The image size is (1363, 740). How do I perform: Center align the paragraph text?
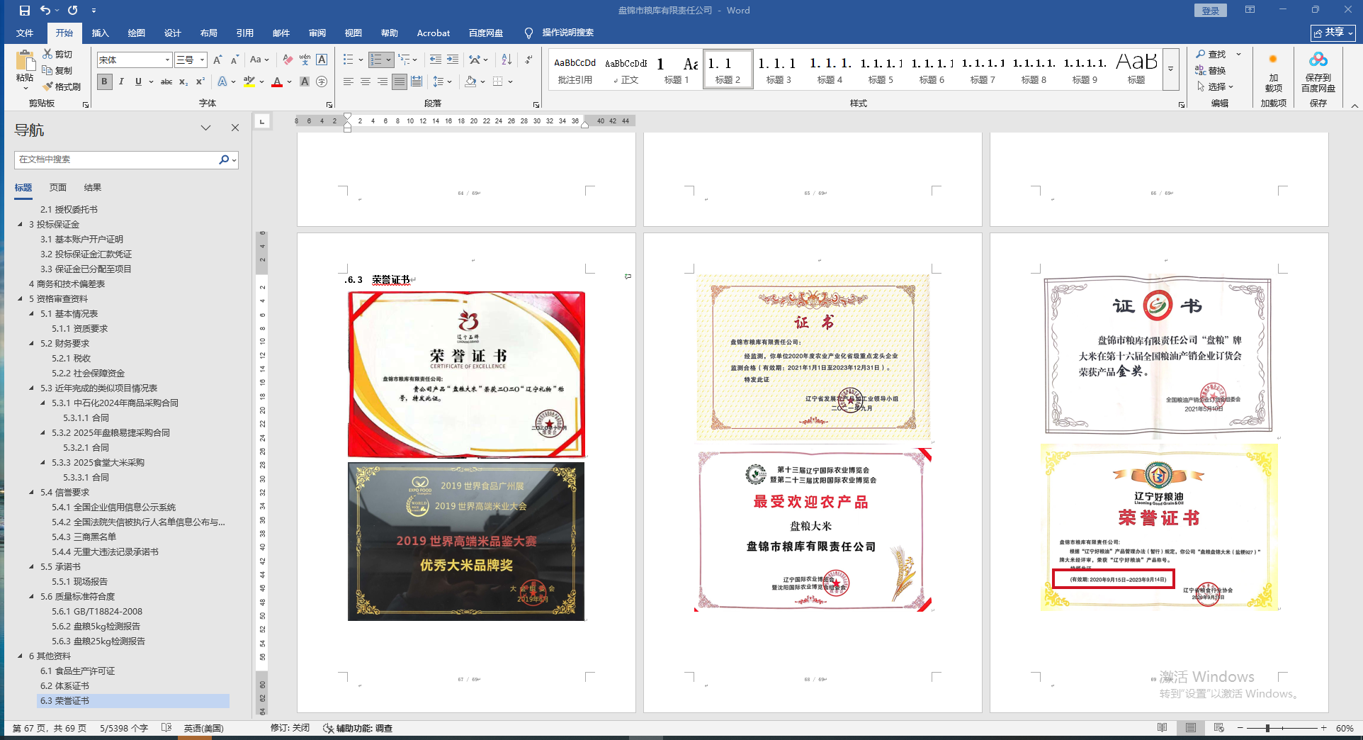click(x=366, y=82)
